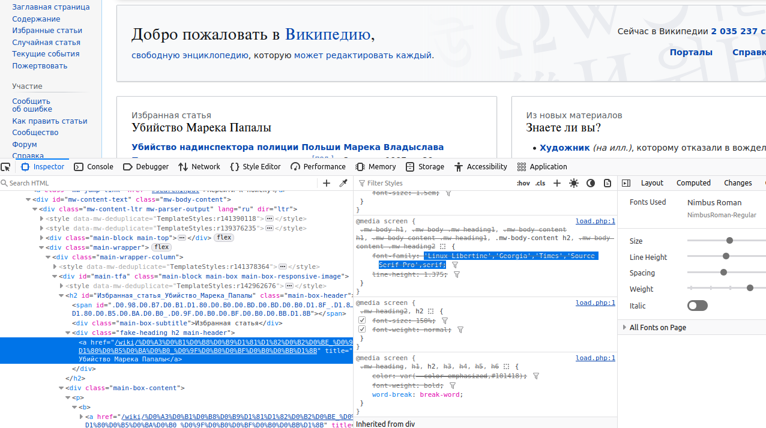Toggle flex overlay badge for main-block main-top
The height and width of the screenshot is (428, 766).
tap(224, 238)
